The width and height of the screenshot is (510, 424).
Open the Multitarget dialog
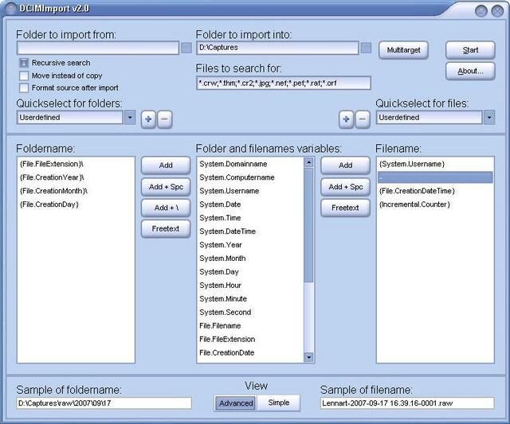tap(403, 50)
